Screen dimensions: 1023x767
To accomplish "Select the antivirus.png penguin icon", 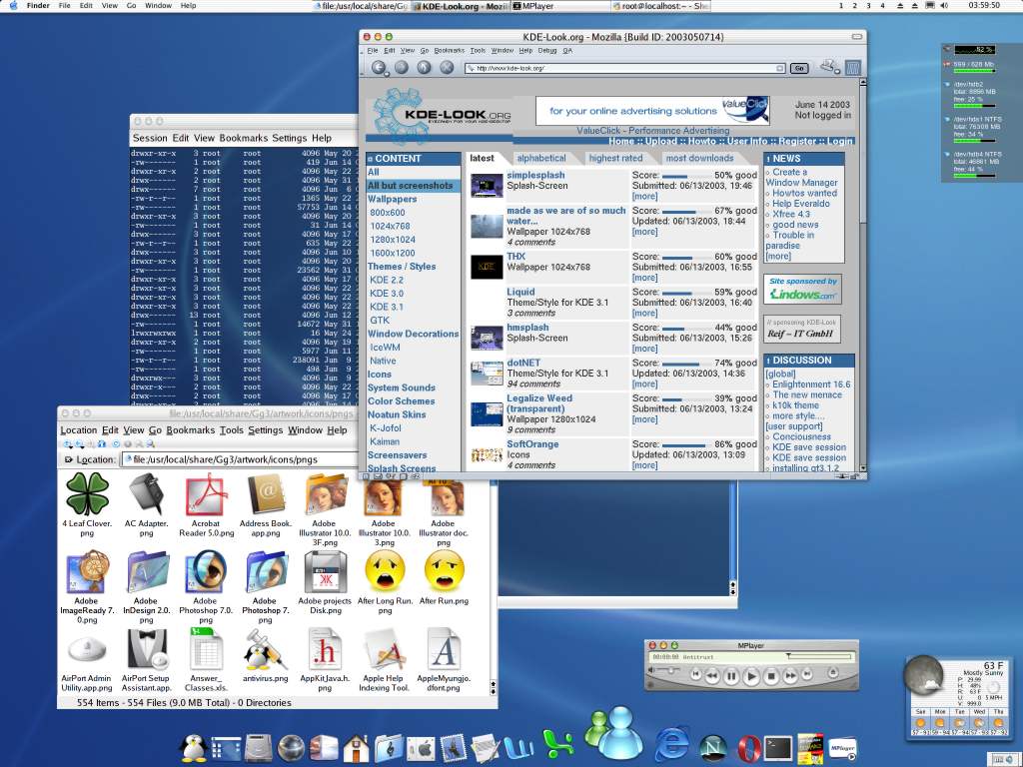I will coord(265,649).
